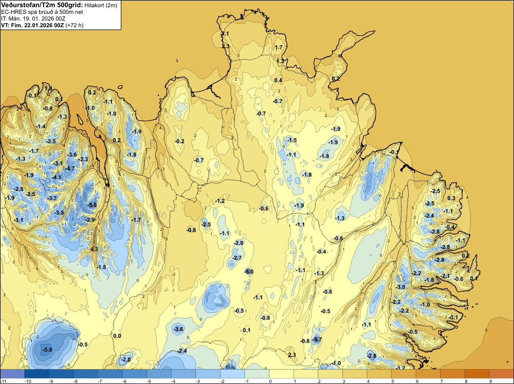Image resolution: width=514 pixels, height=384 pixels.
Task: Select the leftmost legend swatch labeled -11
Action: [12, 374]
